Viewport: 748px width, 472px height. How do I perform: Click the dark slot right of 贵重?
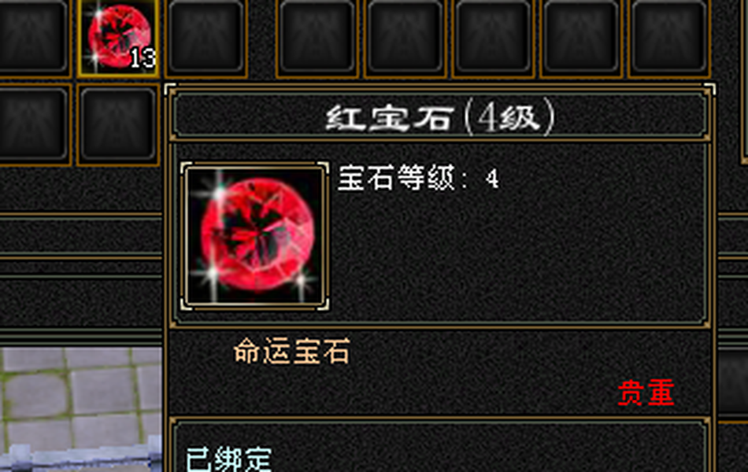[x=733, y=382]
